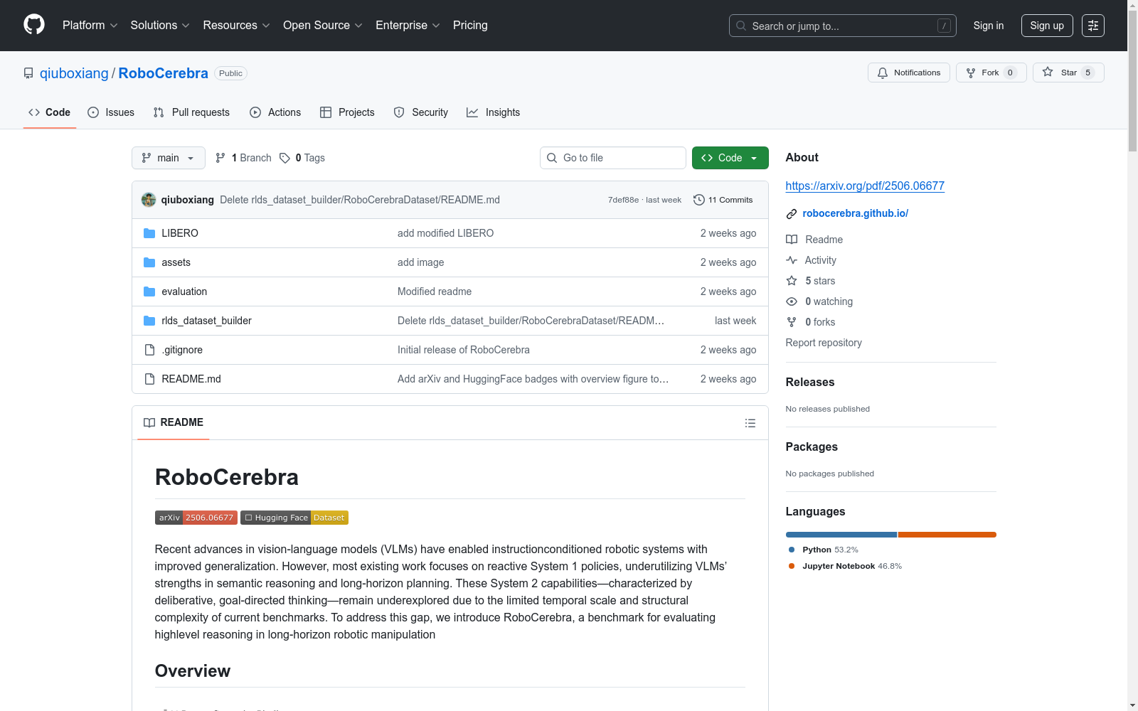View the 11 Commits history
The height and width of the screenshot is (711, 1138).
click(723, 200)
